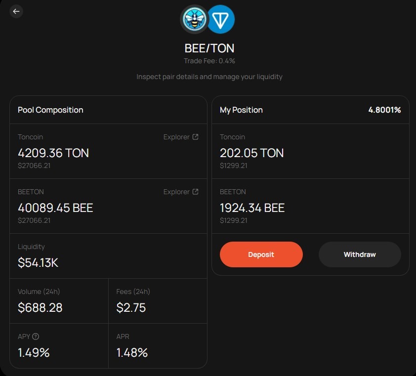Click the TON token logo icon

(221, 19)
